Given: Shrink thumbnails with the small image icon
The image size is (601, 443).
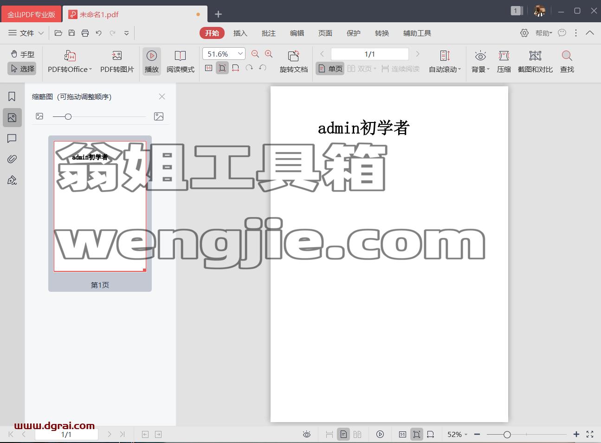Looking at the screenshot, I should 39,116.
